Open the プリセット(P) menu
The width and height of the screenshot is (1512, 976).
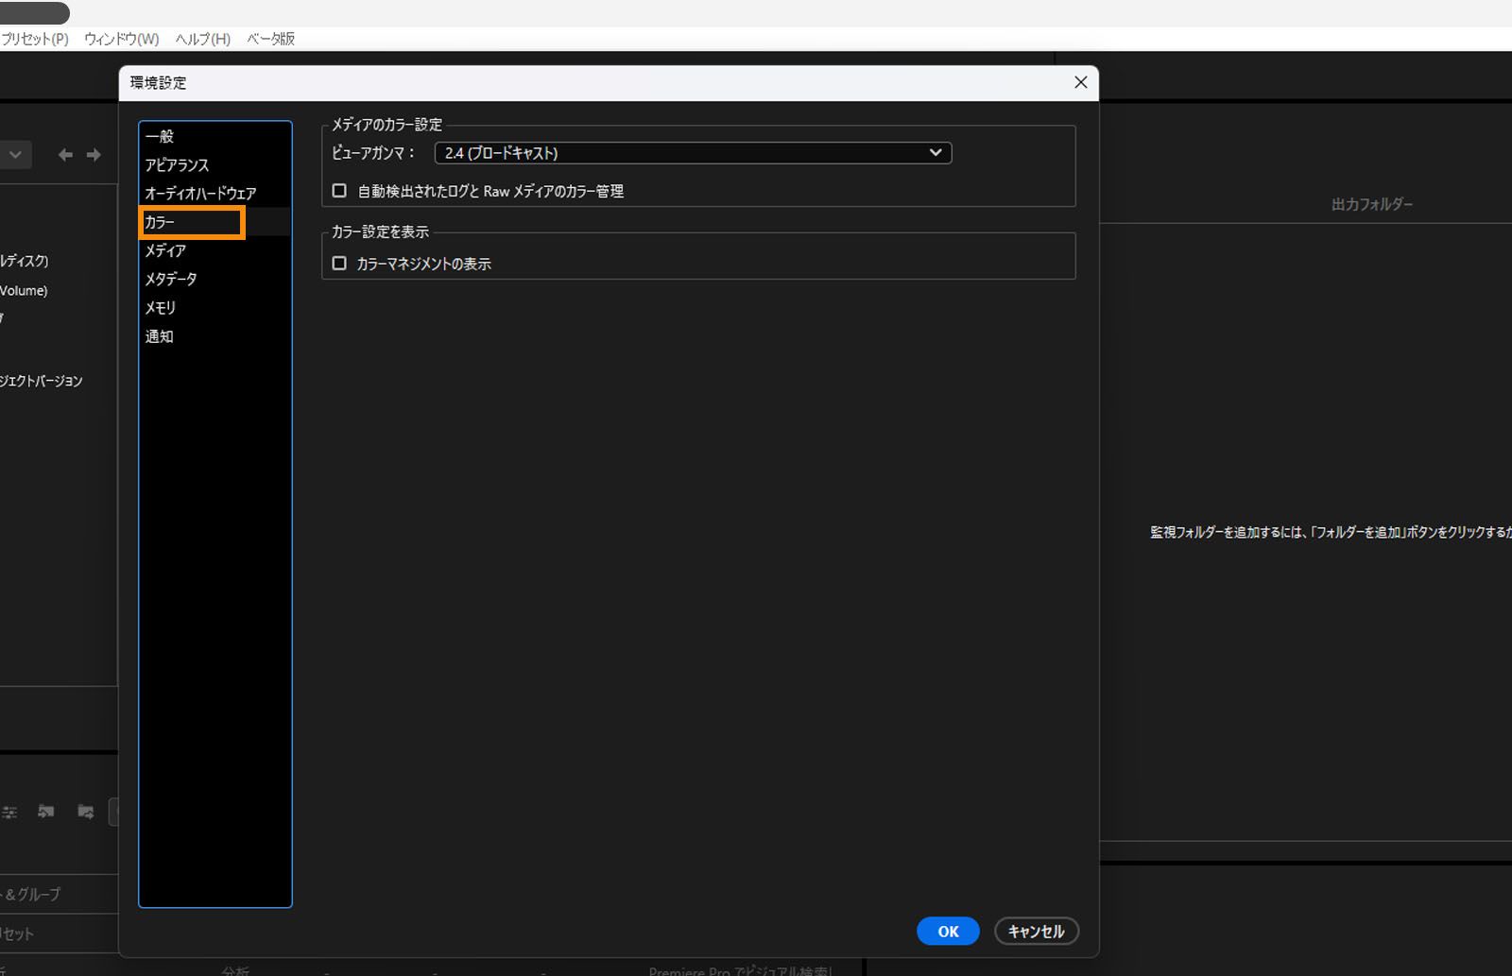(x=34, y=39)
